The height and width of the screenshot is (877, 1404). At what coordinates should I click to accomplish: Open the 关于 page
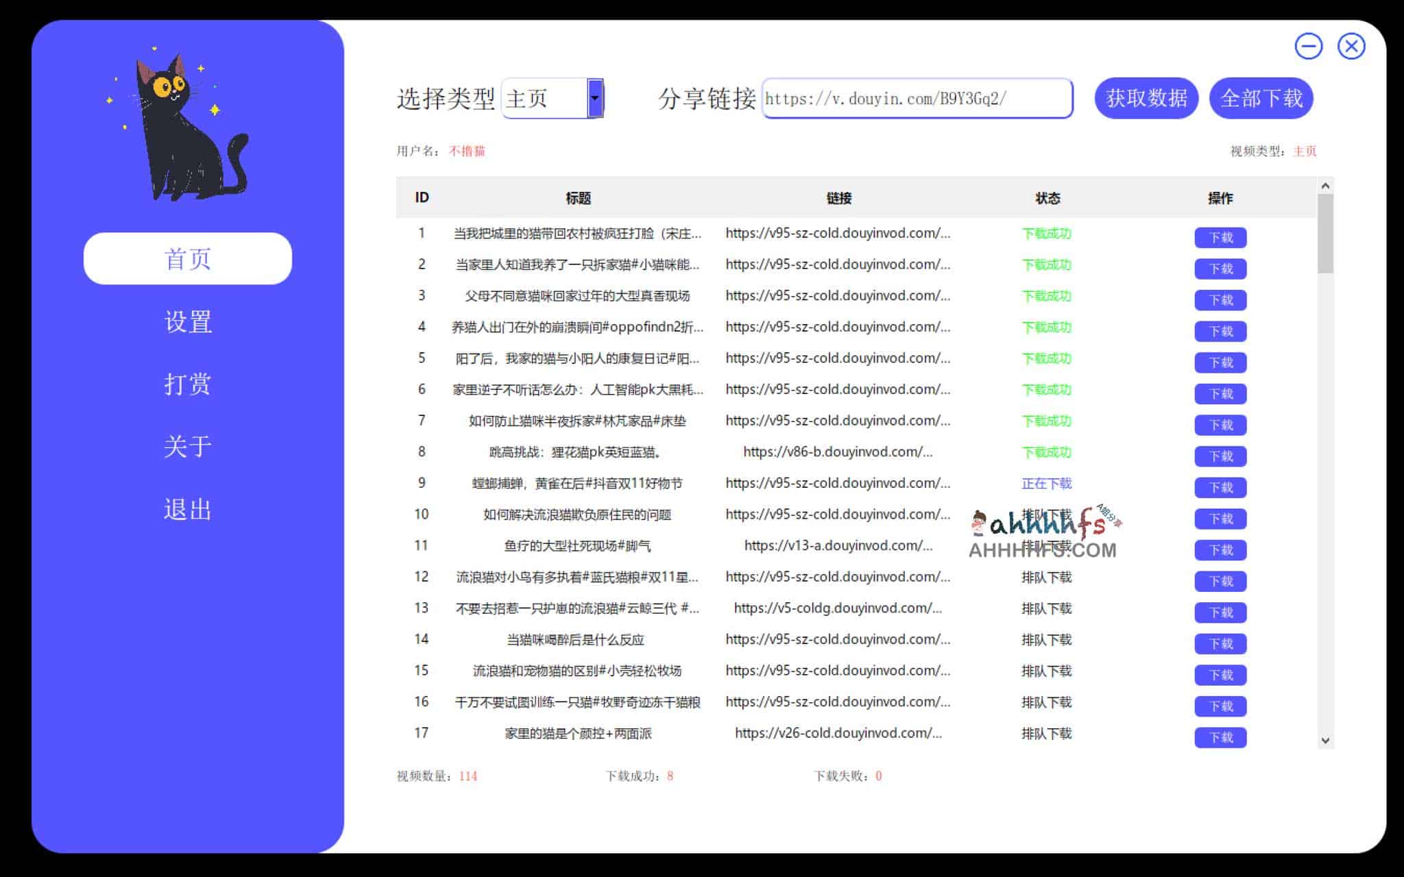tap(186, 445)
